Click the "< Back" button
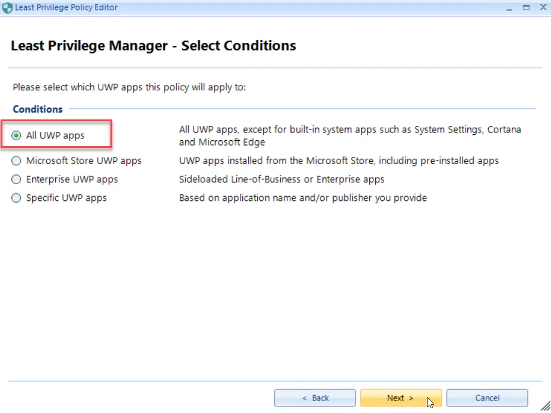 click(x=315, y=398)
